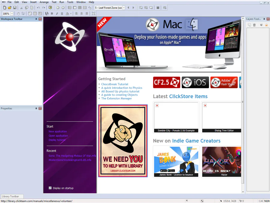Open the ChocoBreak Tutorial link
270x203 pixels.
point(115,84)
